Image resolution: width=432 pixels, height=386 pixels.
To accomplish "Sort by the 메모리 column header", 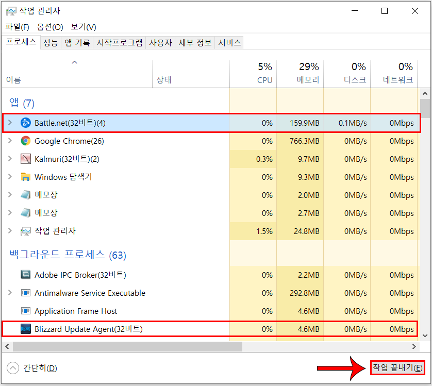I will (x=300, y=74).
